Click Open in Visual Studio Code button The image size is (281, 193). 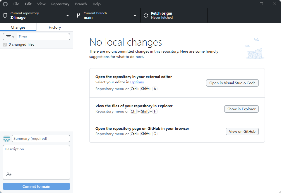[x=232, y=83]
